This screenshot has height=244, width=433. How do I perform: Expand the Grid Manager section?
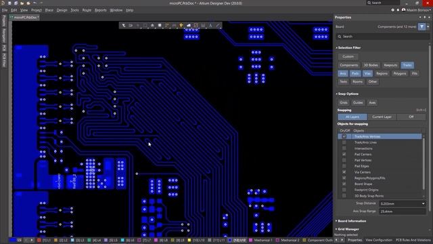pyautogui.click(x=337, y=229)
